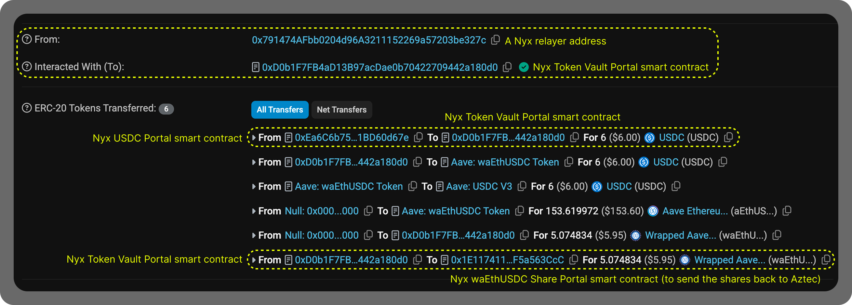
Task: Copy the Interacted With address 0xD0b1F7FB4aD…
Action: click(x=507, y=67)
